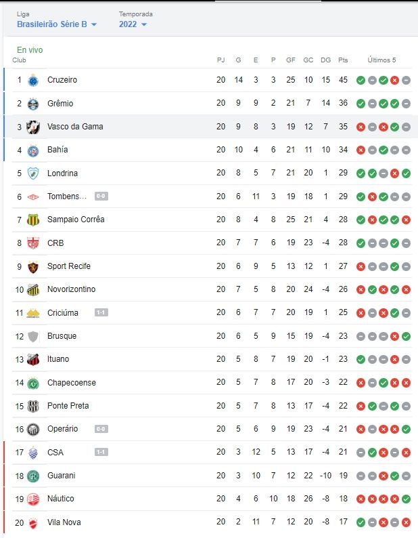Click the Cruzeiro club crest icon
The height and width of the screenshot is (538, 418).
tap(33, 80)
